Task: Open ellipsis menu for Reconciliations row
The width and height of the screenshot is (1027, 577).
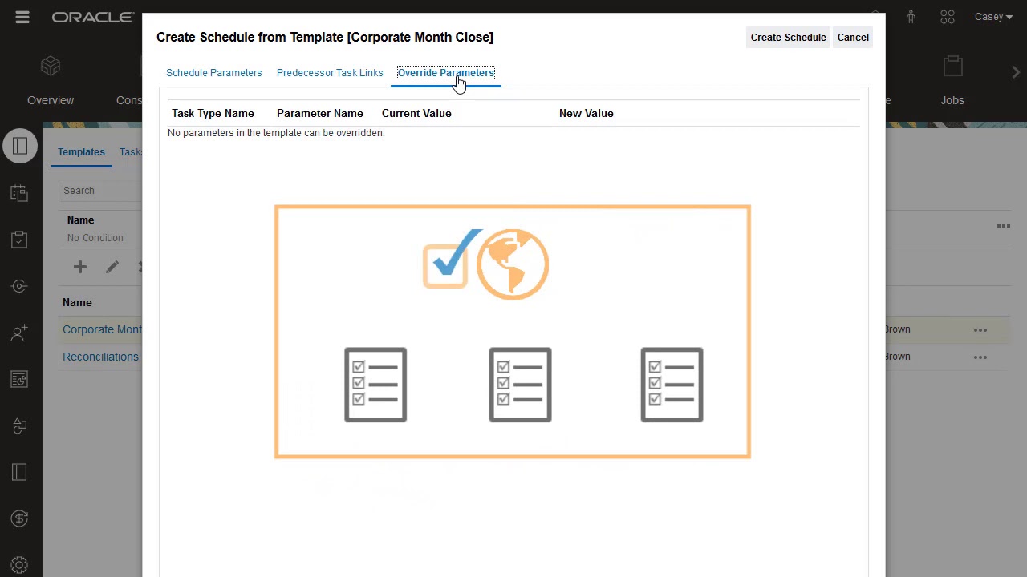Action: point(980,357)
